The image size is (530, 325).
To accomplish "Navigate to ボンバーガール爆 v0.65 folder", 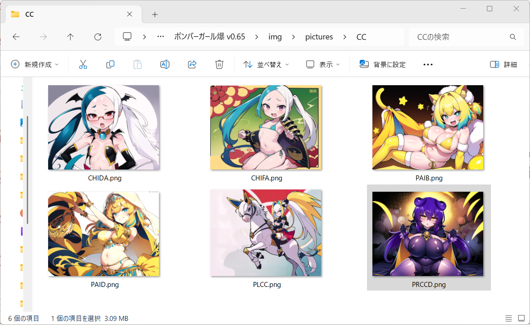I will coord(209,36).
